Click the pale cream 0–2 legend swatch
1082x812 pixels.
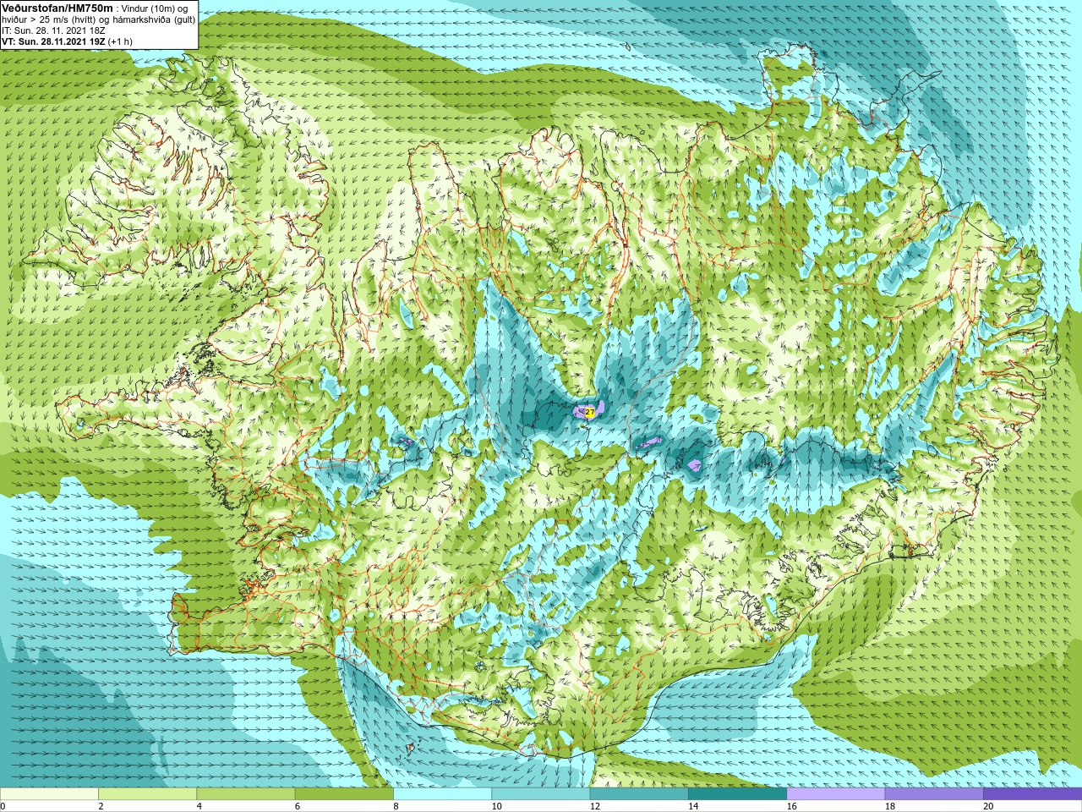click(49, 794)
